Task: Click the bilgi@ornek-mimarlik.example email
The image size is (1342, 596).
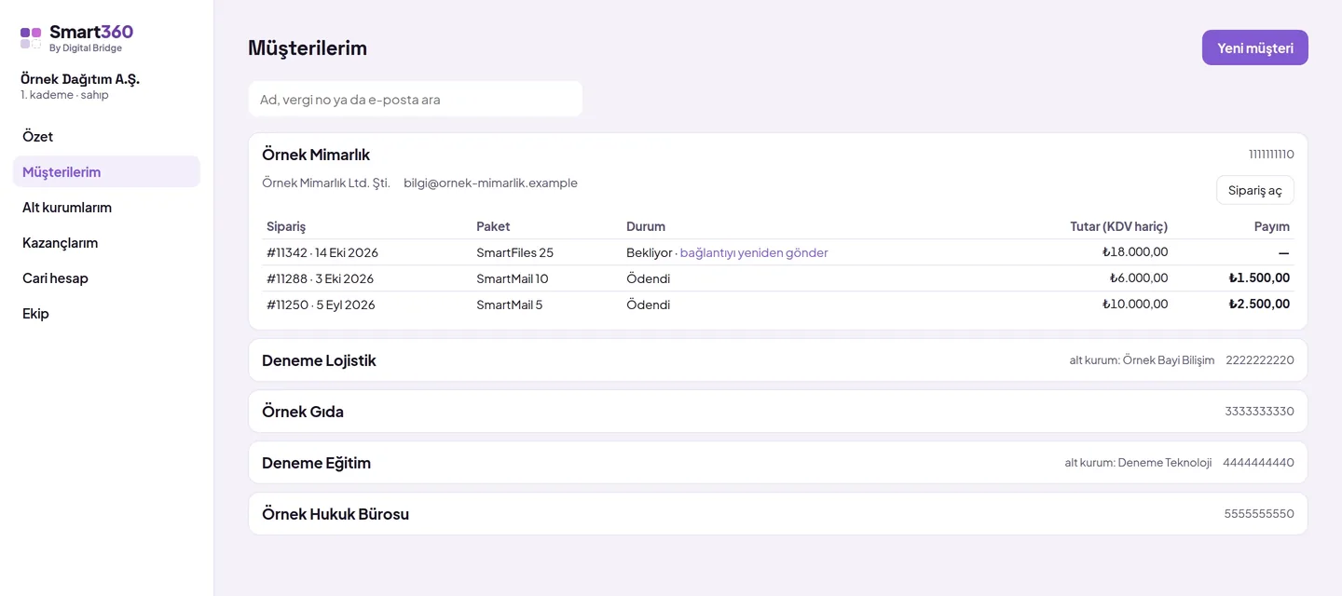Action: (x=490, y=183)
